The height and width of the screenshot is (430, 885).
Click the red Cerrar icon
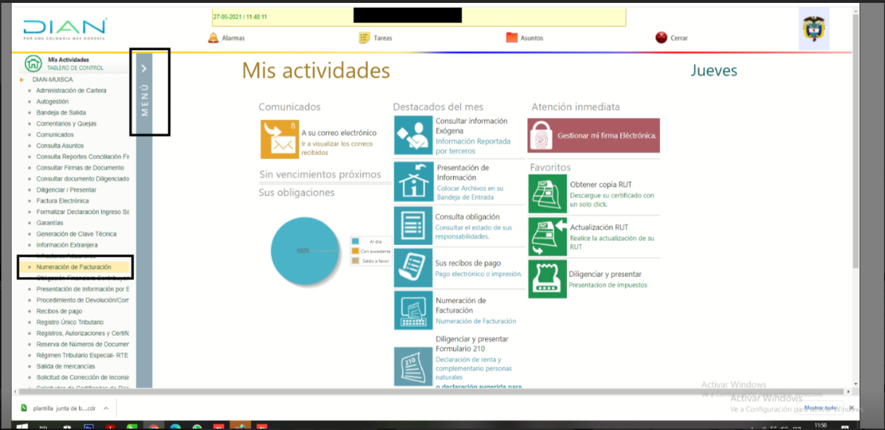coord(661,38)
